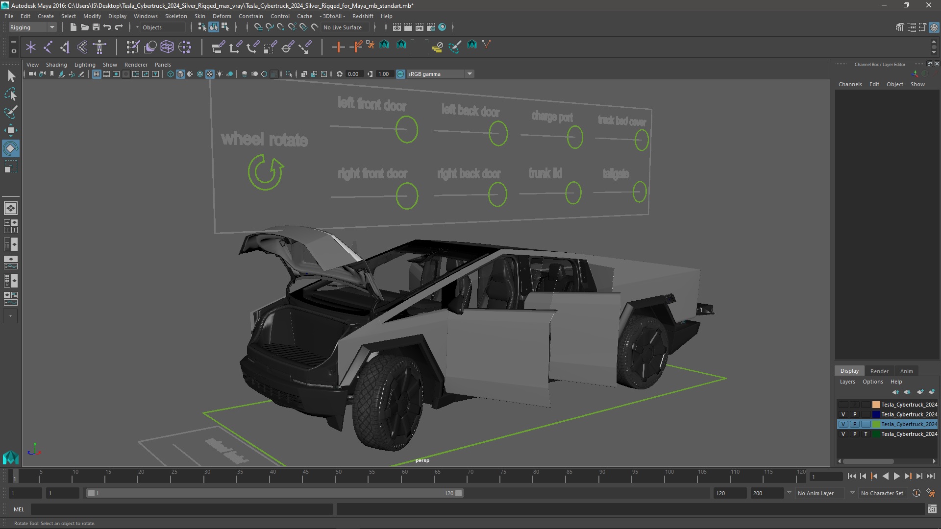Click the Quick Rig humanoid icon
Viewport: 941px width, 529px height.
pyautogui.click(x=99, y=47)
